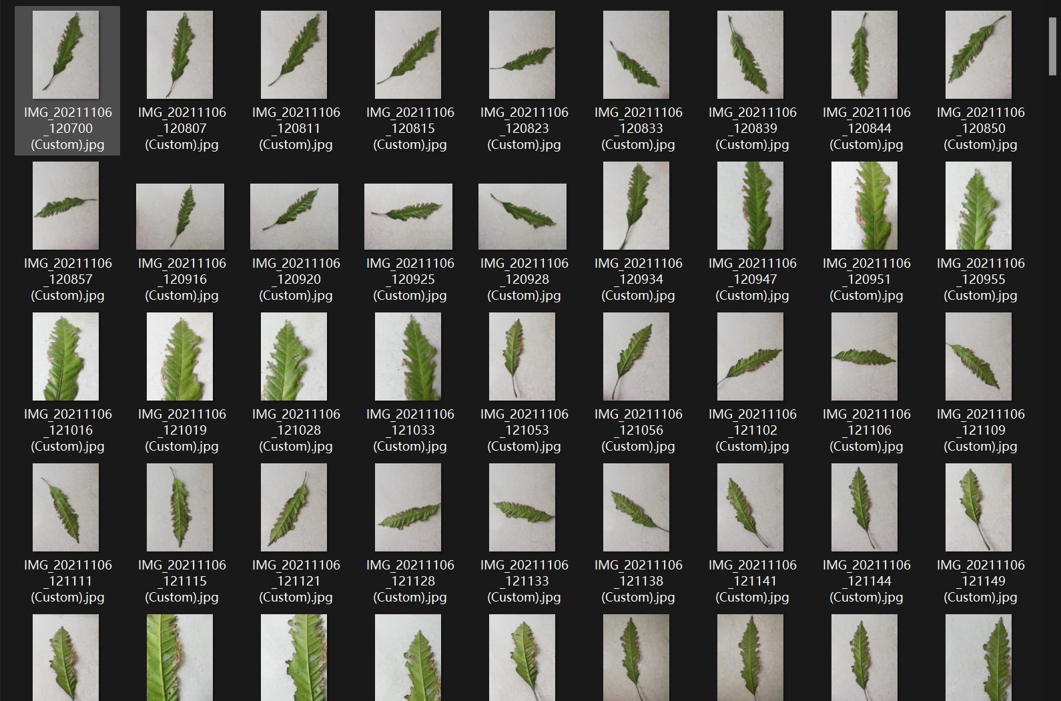Screen dimensions: 1061x701
Task: Select the IMG_20211106_121033 image
Action: (408, 357)
